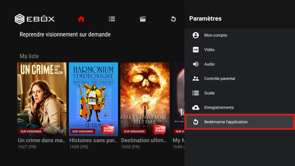
Task: Click the circular arrow icon in top navigation
Action: point(173,19)
